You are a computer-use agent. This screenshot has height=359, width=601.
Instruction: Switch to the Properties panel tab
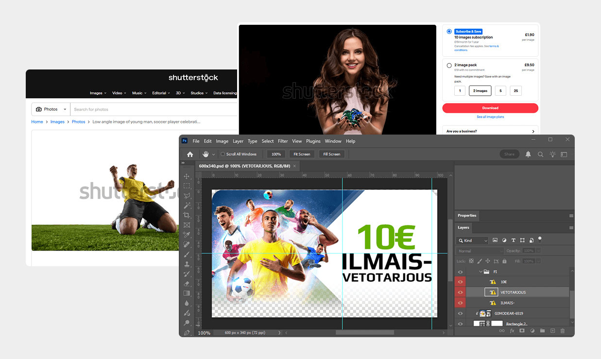(467, 215)
